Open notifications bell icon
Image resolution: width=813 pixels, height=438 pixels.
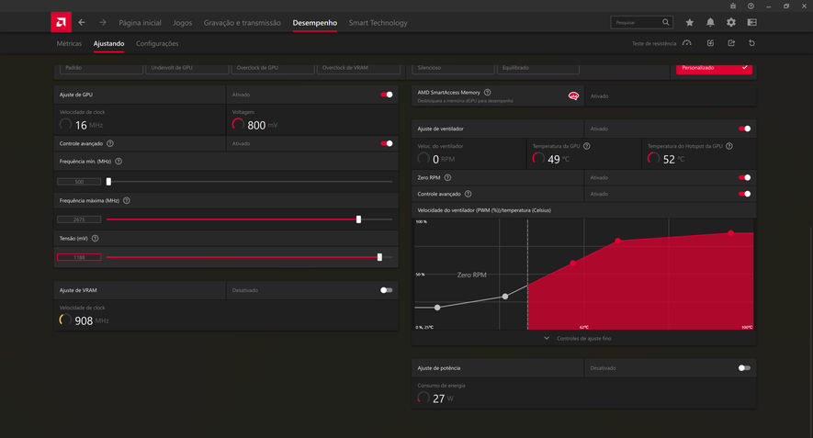[710, 22]
